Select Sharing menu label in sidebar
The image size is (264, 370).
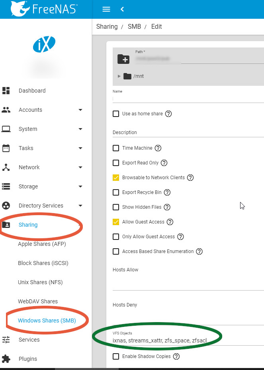(28, 225)
